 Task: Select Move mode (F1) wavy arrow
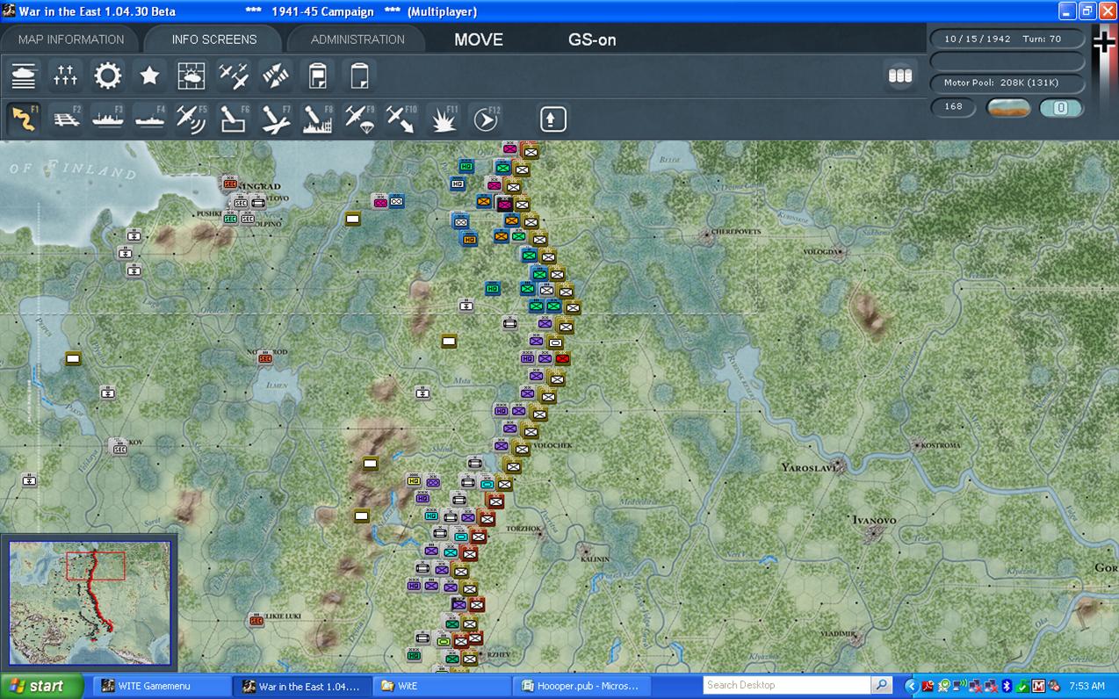(24, 119)
